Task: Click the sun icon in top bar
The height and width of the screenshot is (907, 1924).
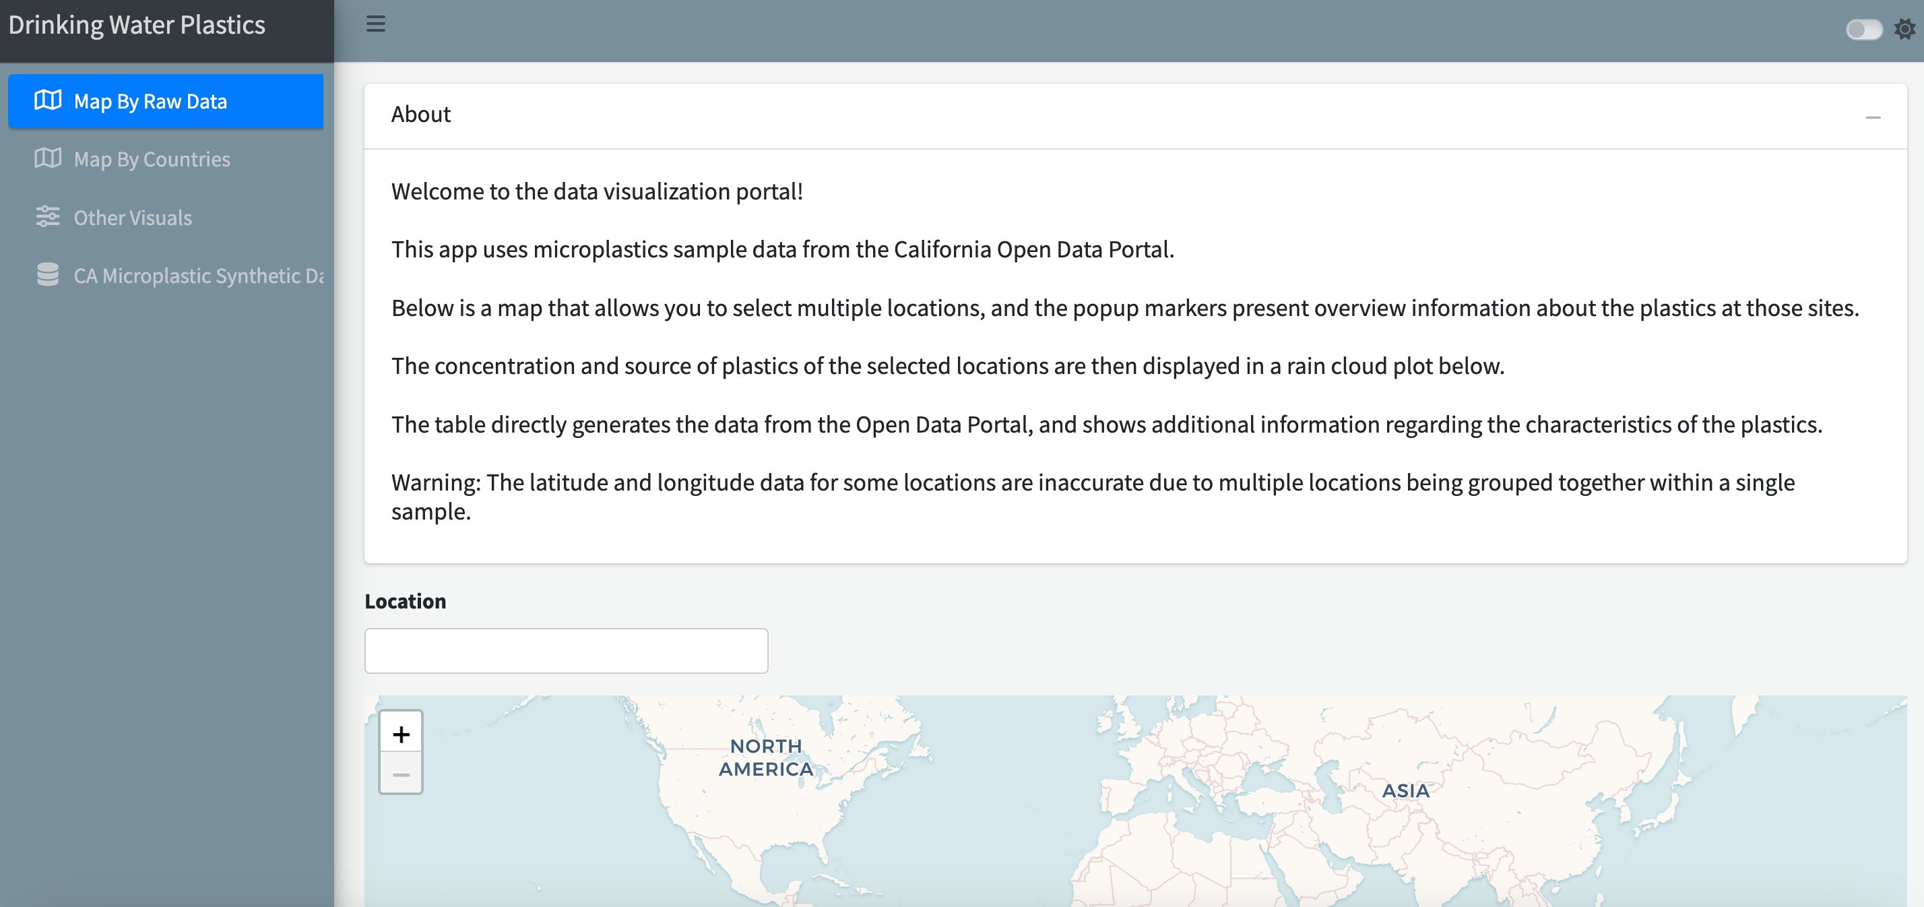Action: (x=1904, y=29)
